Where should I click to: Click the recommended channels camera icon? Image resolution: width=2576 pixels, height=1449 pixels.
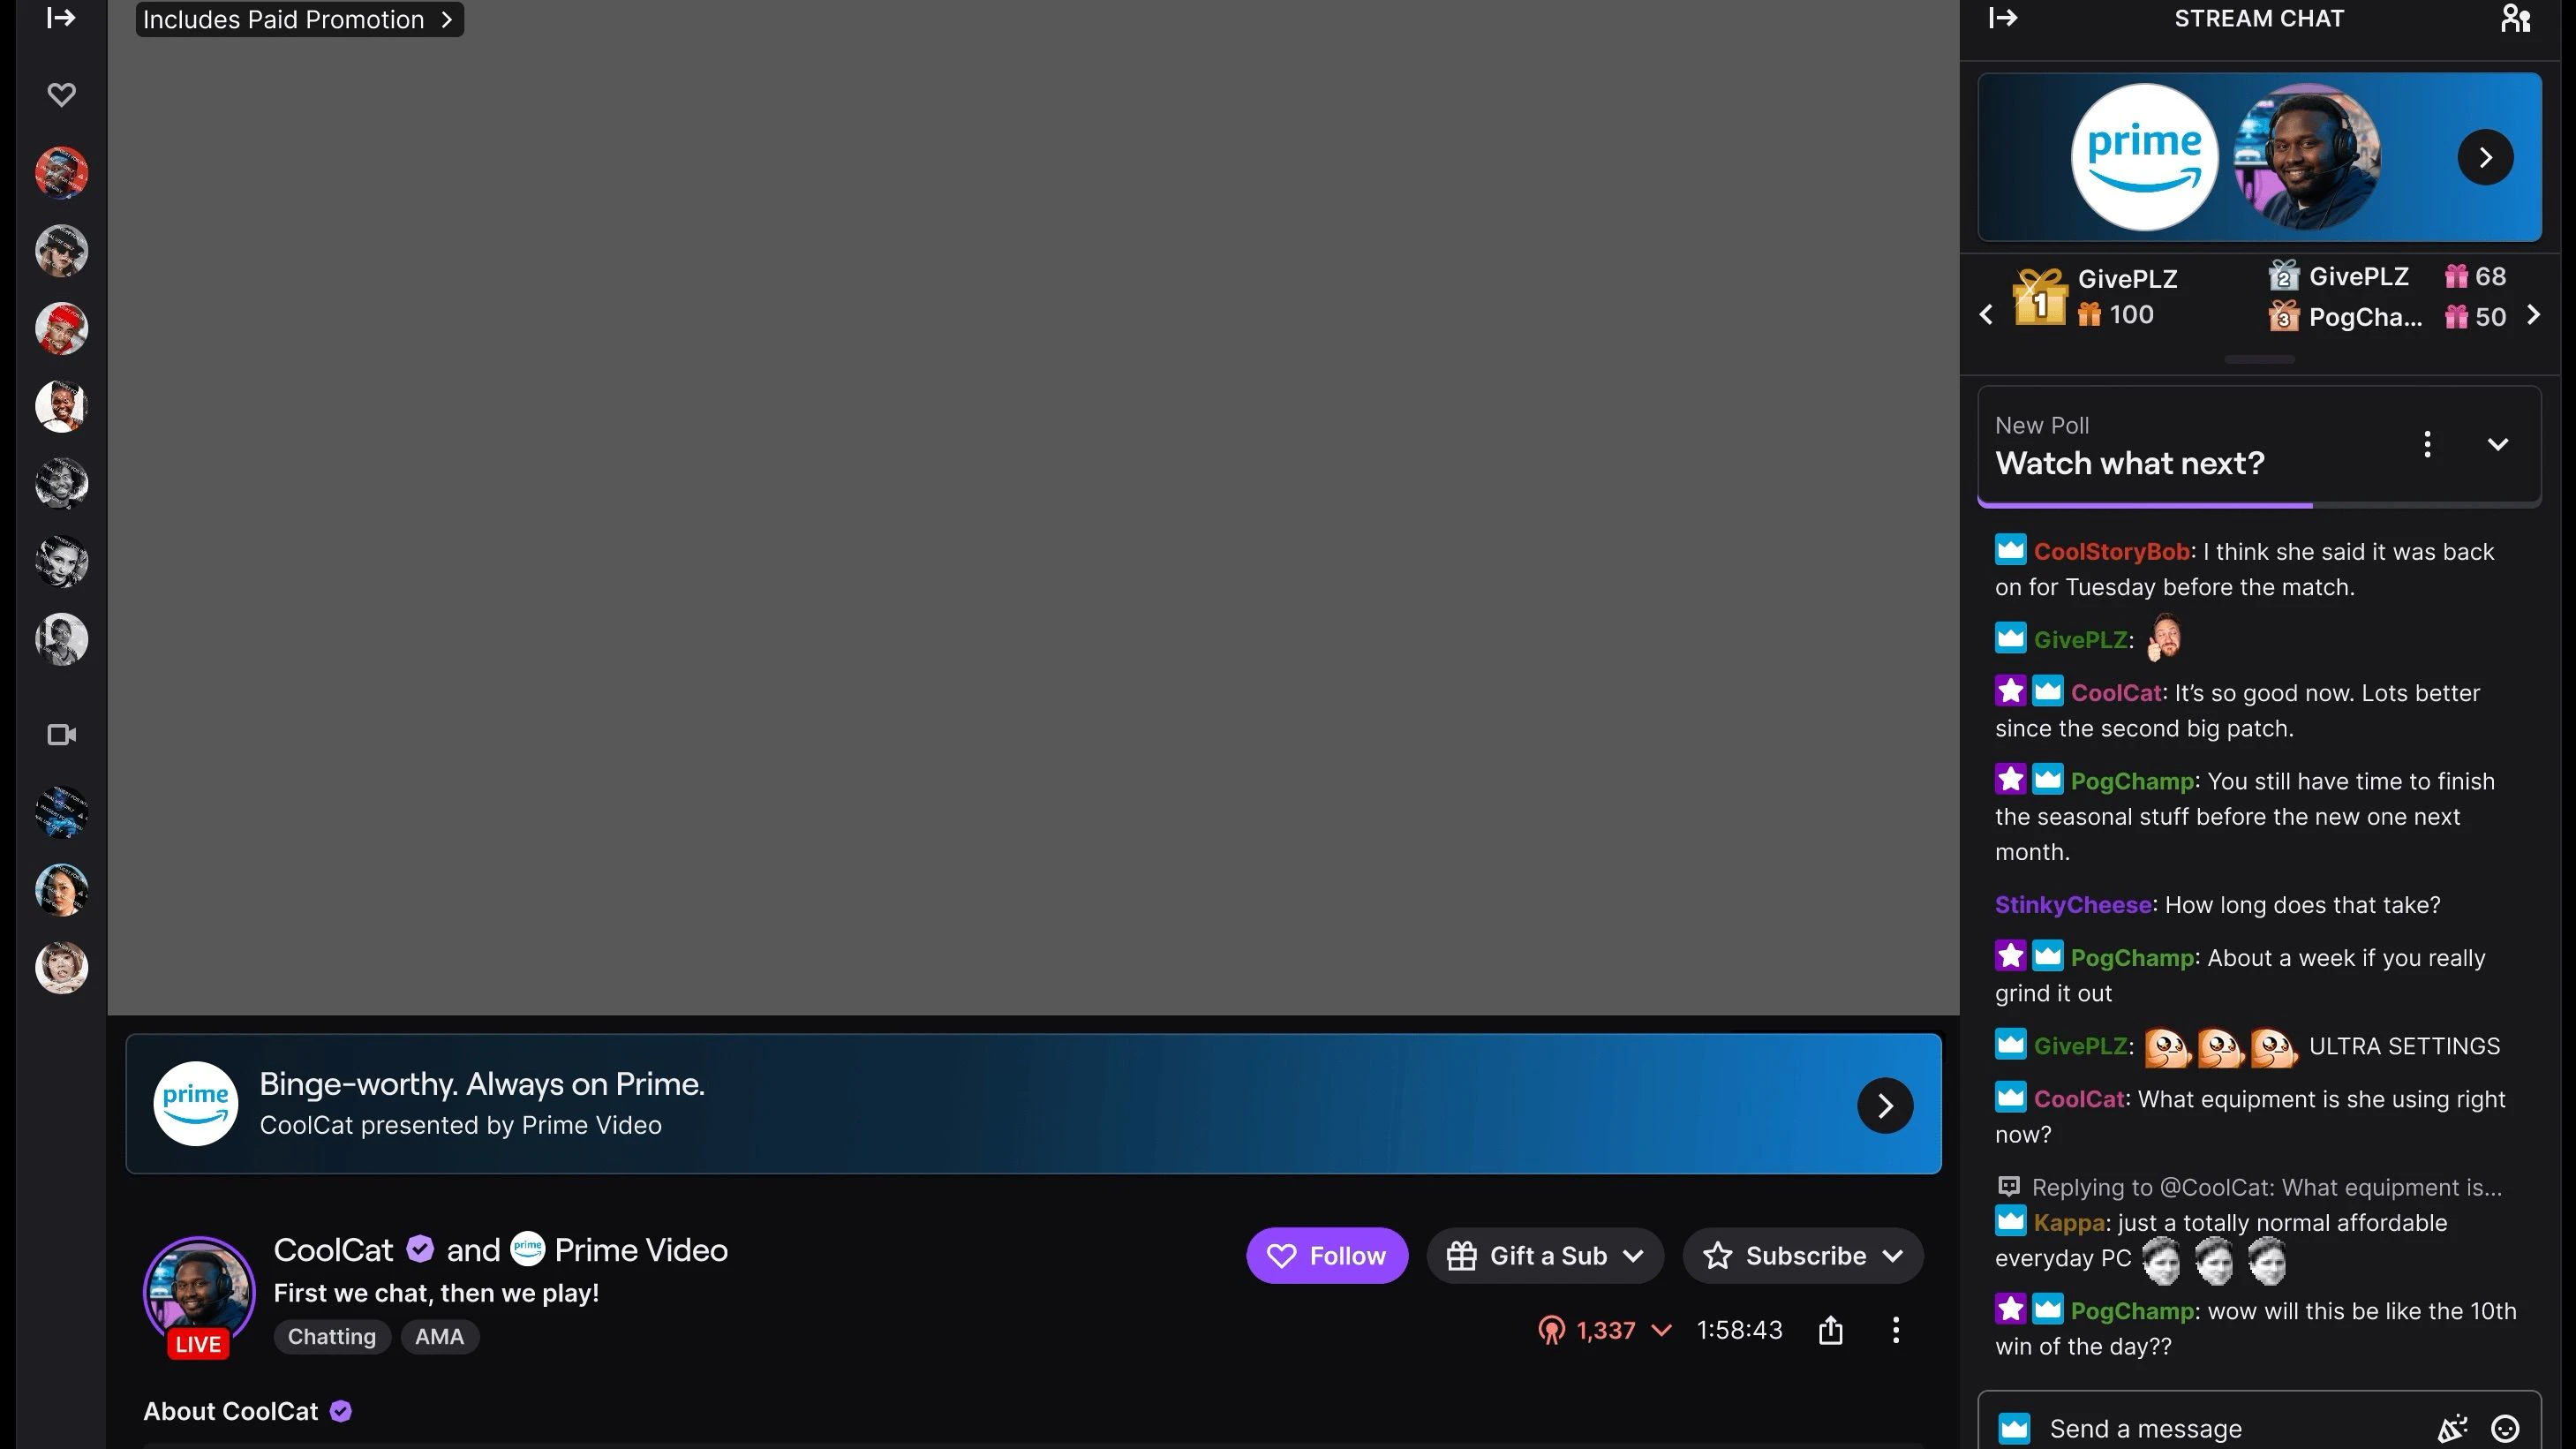[61, 735]
